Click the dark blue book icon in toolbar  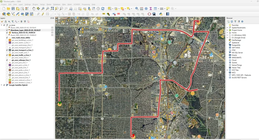[168, 14]
